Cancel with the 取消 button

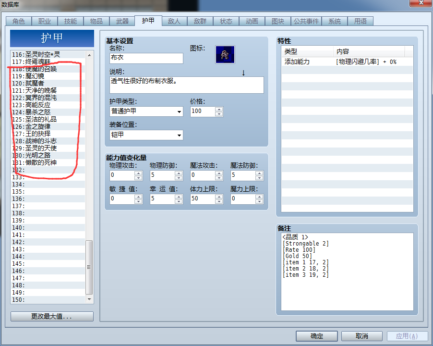[x=362, y=336]
